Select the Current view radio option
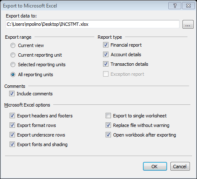Screen dimensions: 197x179 point(13,45)
